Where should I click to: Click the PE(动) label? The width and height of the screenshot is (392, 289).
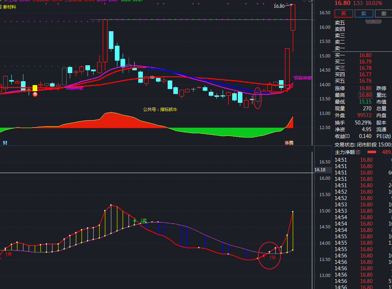383,137
